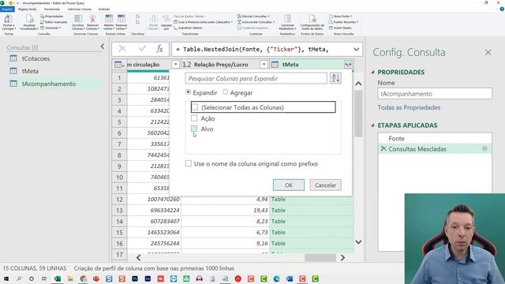Click the horizontal scroll right arrow
Screen dimensions: 505x284
point(342,257)
